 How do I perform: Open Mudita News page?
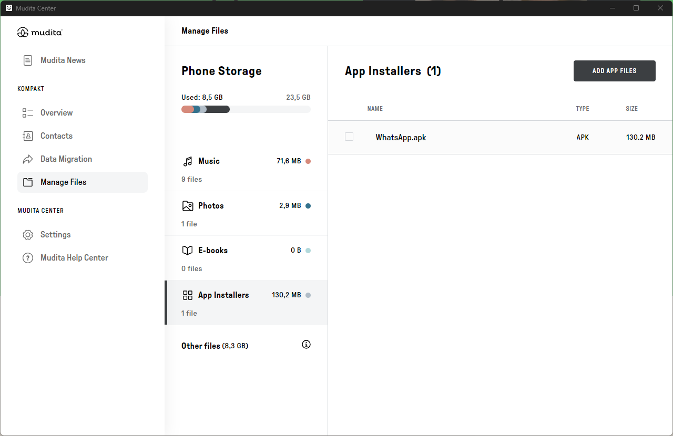(83, 60)
